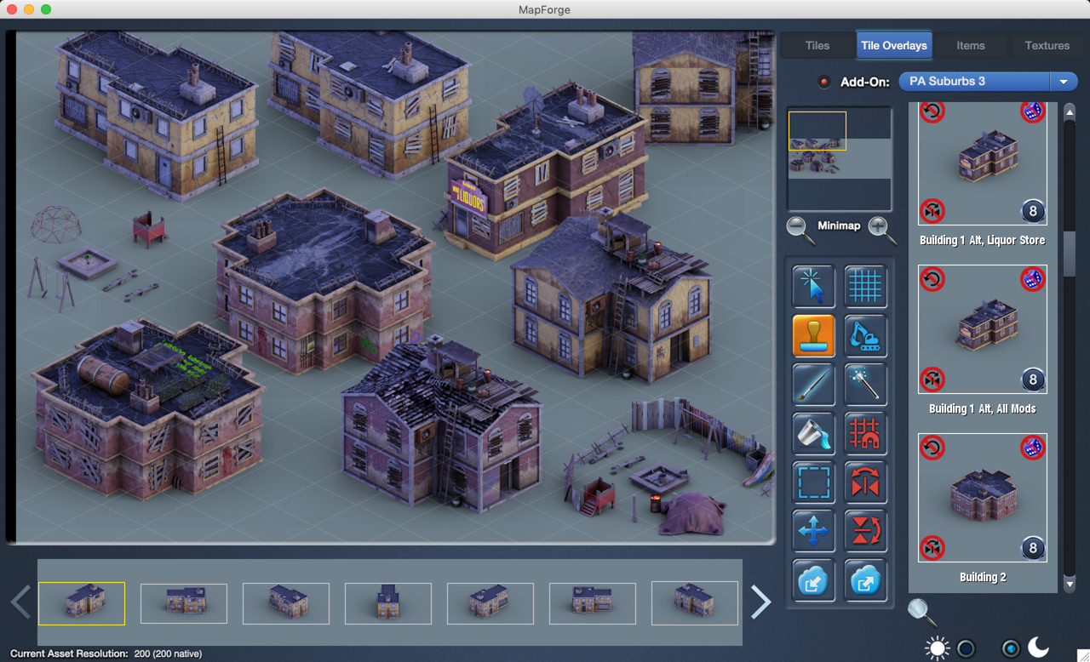Pick the excavator bulldoze tool
This screenshot has width=1090, height=662.
click(x=865, y=335)
